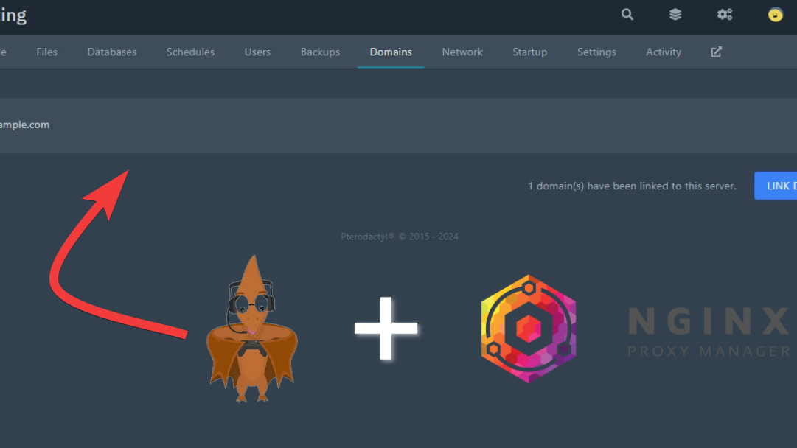The image size is (797, 448).
Task: Switch to the Network tab
Action: point(462,52)
